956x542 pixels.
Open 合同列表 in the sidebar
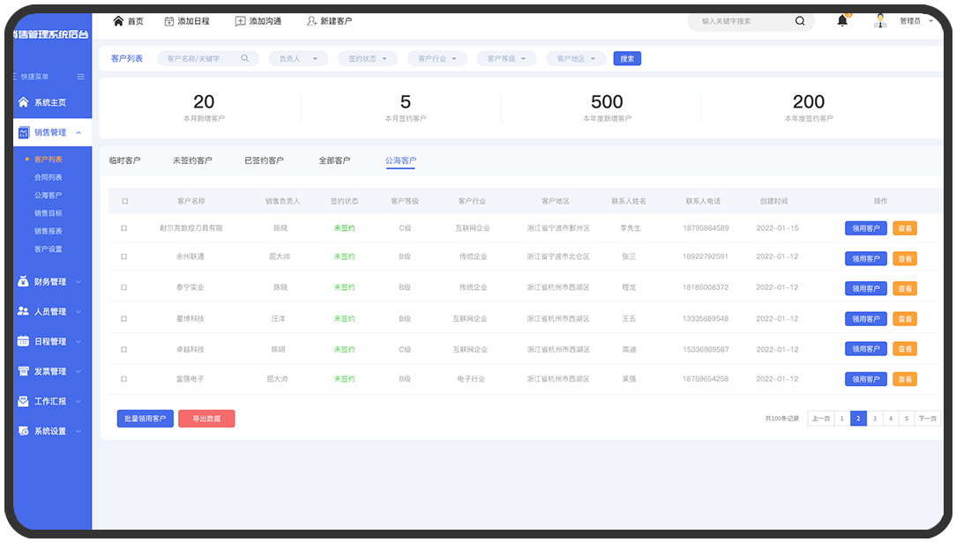point(48,178)
